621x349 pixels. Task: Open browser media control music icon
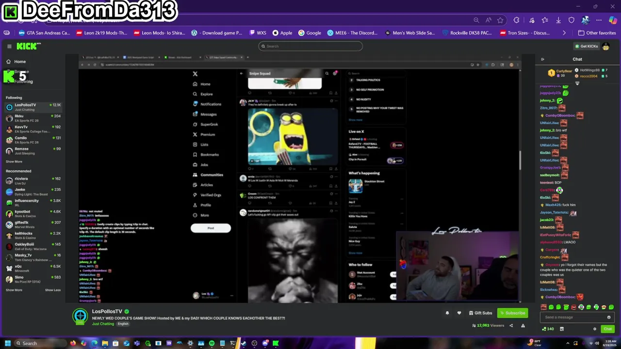[532, 20]
